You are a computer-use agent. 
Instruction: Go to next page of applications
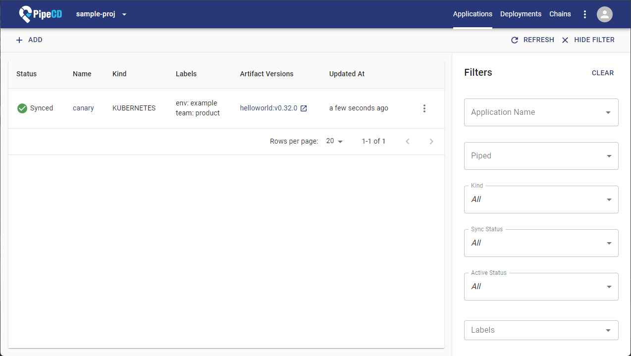pyautogui.click(x=431, y=142)
